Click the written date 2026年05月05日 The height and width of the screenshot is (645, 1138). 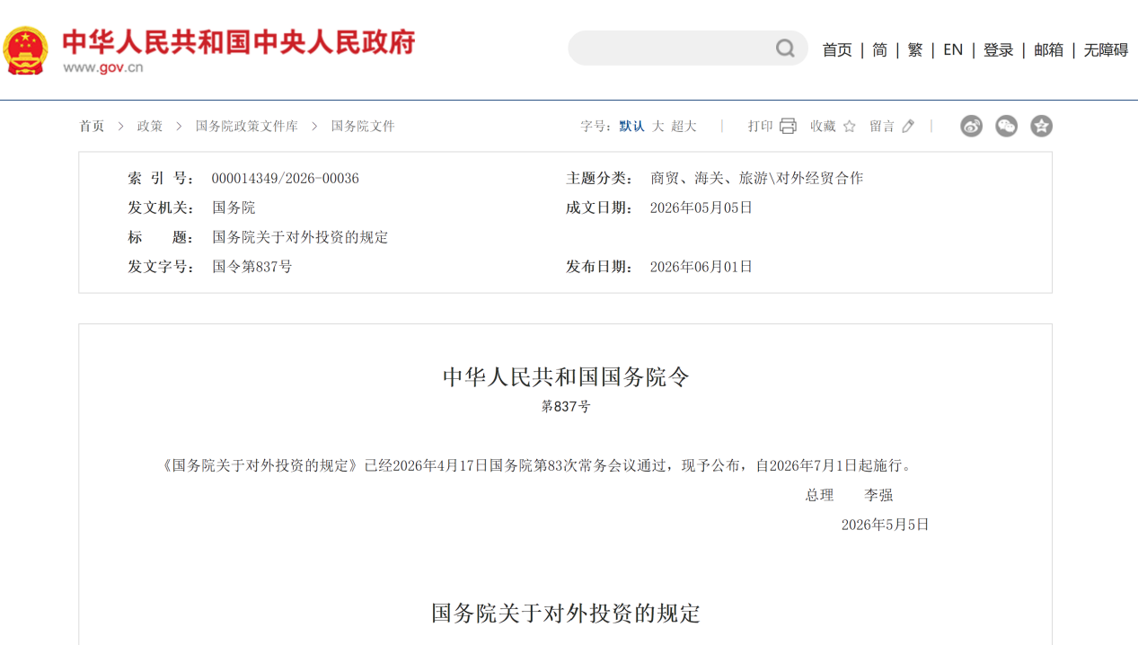701,208
